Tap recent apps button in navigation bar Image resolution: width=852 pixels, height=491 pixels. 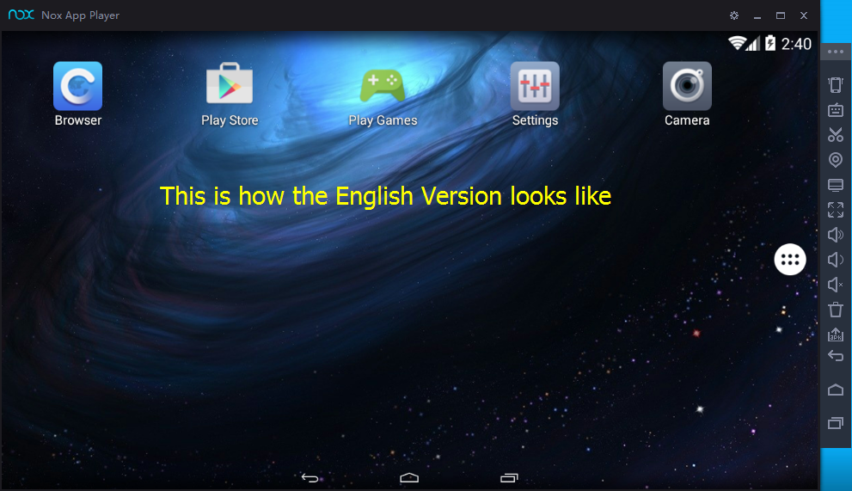click(509, 477)
